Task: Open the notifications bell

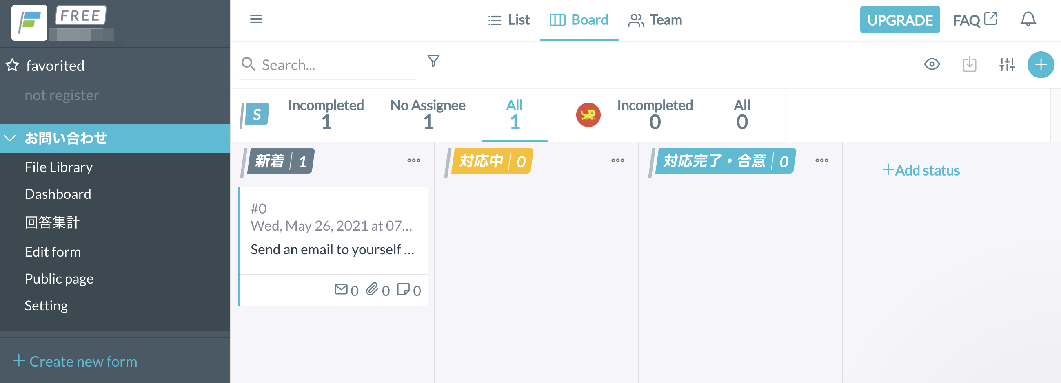Action: (1028, 19)
